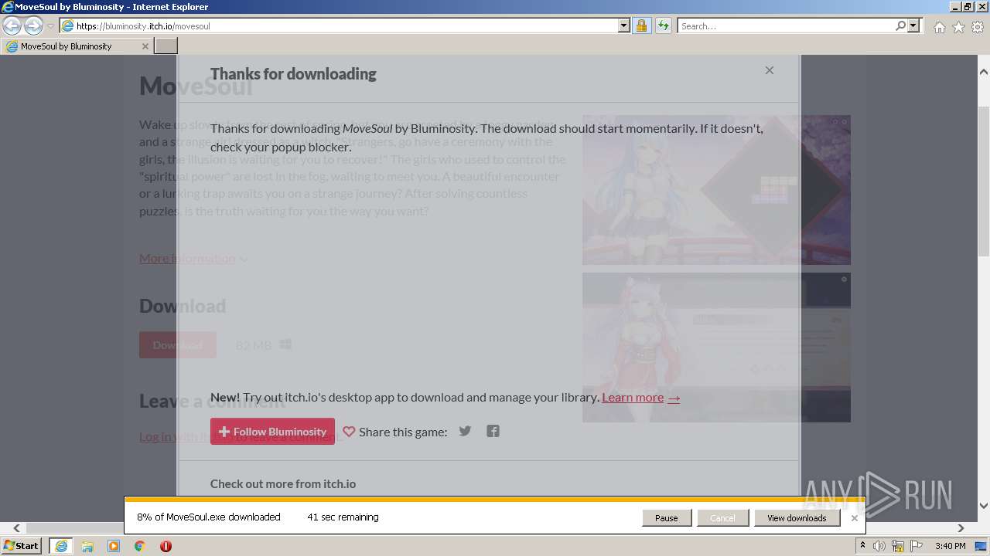Image resolution: width=990 pixels, height=556 pixels.
Task: Click the volume speaker tray icon
Action: (879, 546)
